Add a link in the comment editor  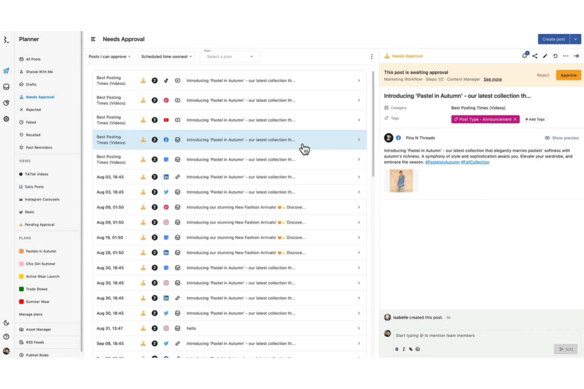(411, 349)
